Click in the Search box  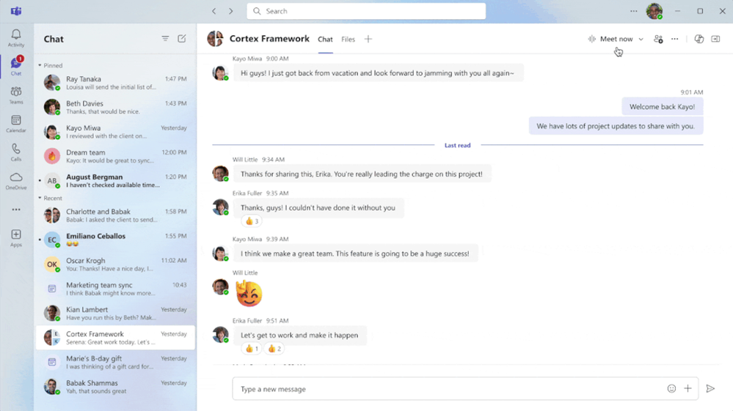[366, 11]
